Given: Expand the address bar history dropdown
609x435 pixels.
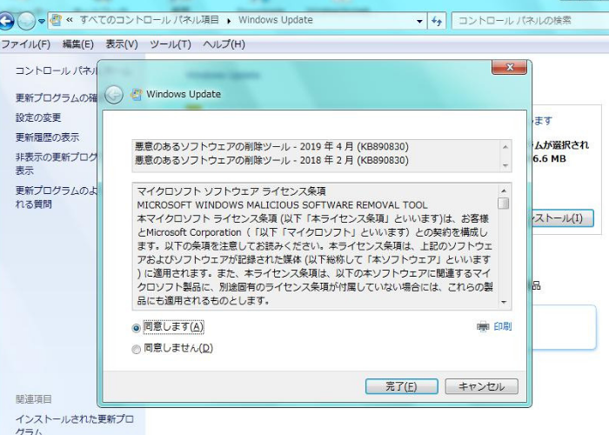Looking at the screenshot, I should 419,21.
